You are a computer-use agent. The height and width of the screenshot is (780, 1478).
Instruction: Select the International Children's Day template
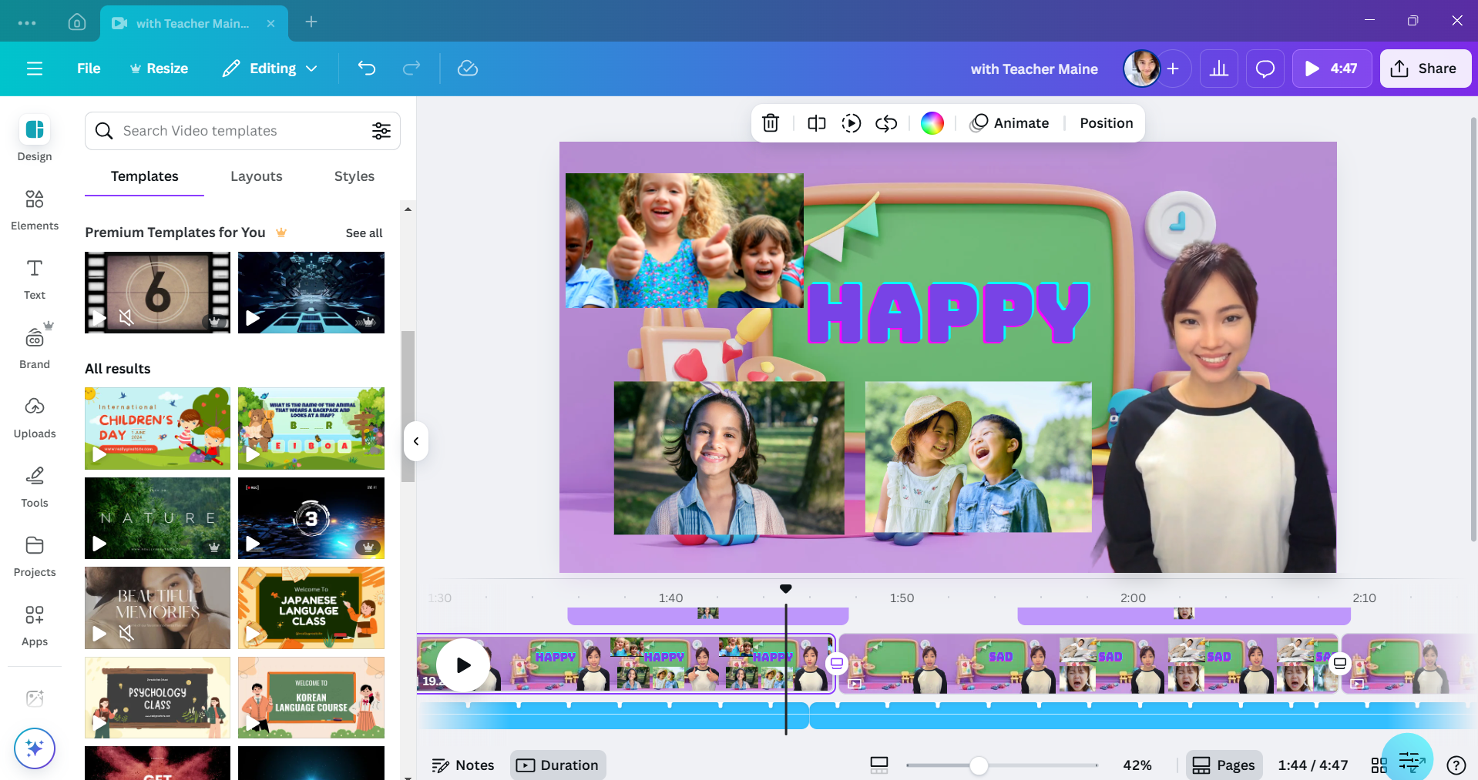point(157,429)
